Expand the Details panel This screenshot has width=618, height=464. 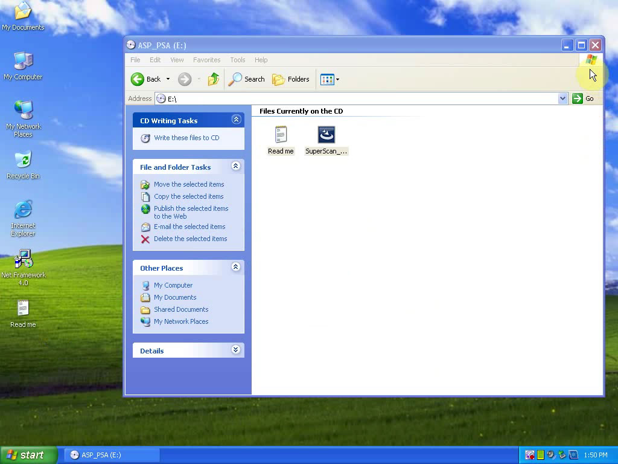[x=236, y=350]
